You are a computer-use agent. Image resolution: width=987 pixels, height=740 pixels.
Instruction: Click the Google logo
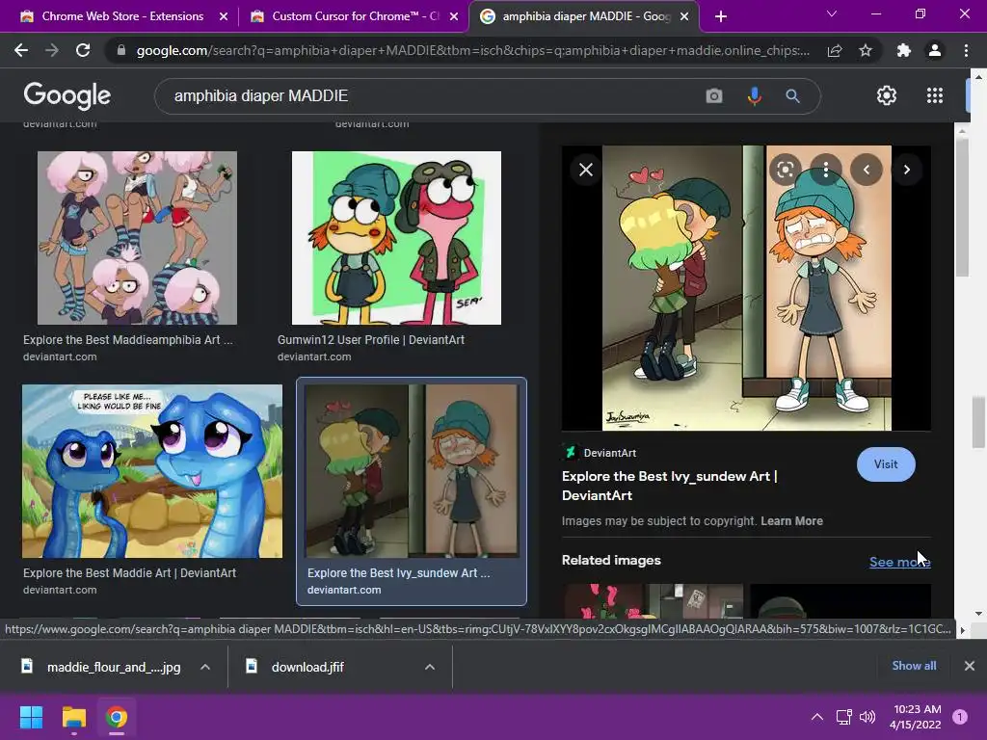click(67, 95)
